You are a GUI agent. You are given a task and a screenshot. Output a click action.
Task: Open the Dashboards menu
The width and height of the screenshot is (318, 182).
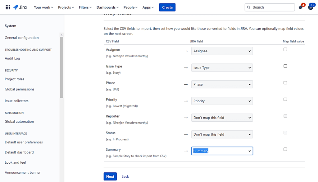pos(107,7)
